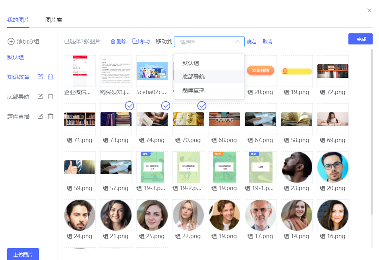Image resolution: width=379 pixels, height=260 pixels.
Task: Switch to the 图片库 tab
Action: point(54,20)
